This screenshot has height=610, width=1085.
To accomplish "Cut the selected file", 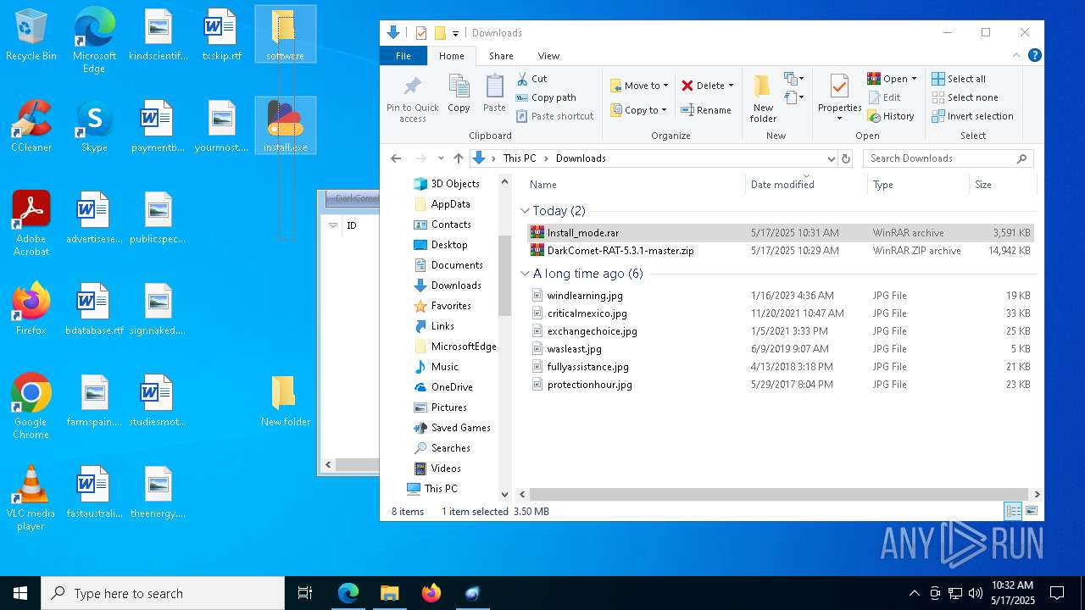I will point(531,79).
